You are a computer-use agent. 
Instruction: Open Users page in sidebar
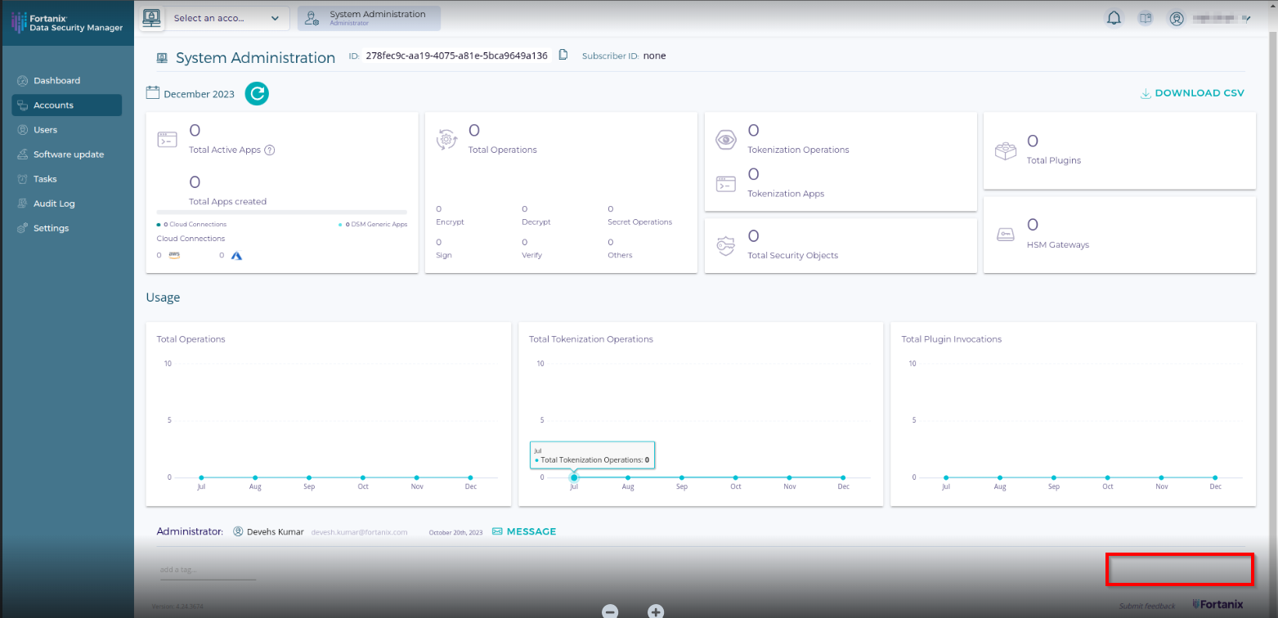45,130
